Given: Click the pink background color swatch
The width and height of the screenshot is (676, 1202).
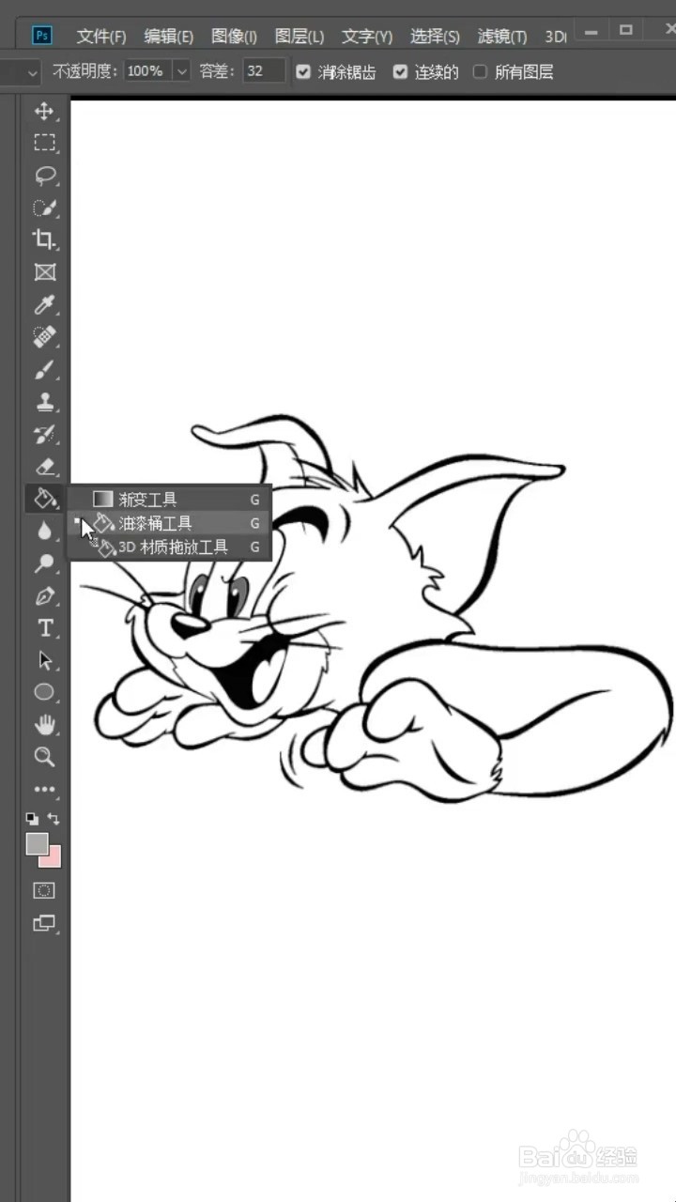Looking at the screenshot, I should tap(53, 859).
